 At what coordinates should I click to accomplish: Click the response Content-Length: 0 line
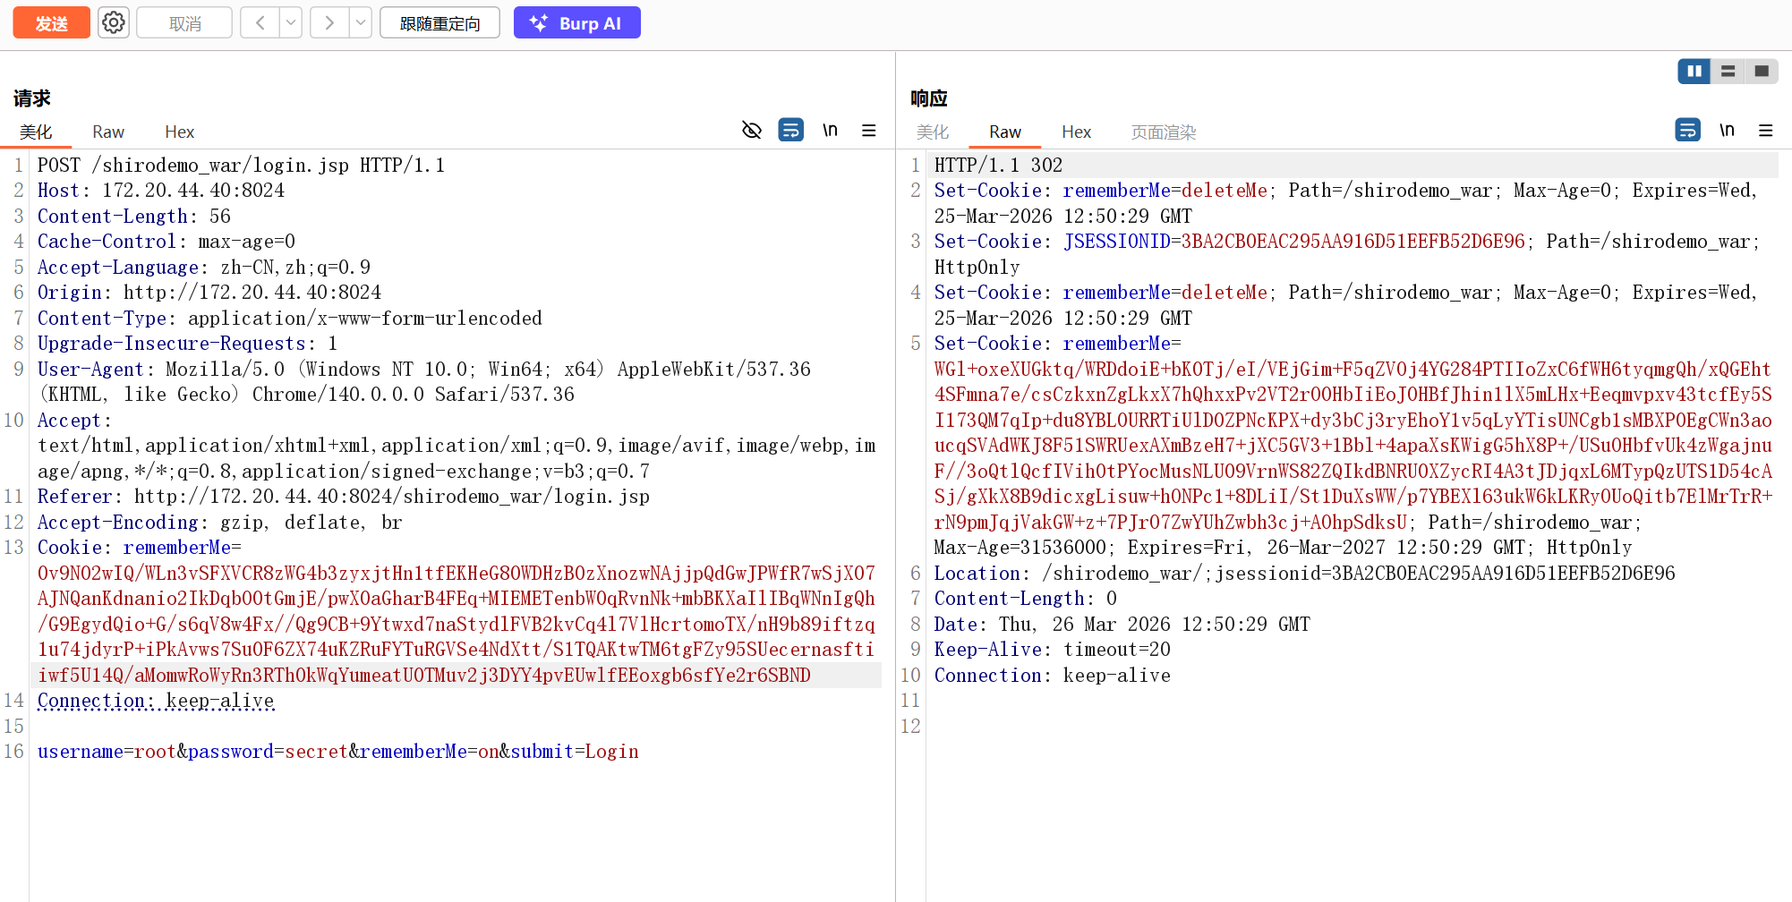(x=1026, y=599)
